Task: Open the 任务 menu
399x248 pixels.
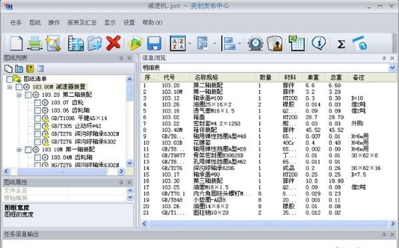Action: [16, 23]
